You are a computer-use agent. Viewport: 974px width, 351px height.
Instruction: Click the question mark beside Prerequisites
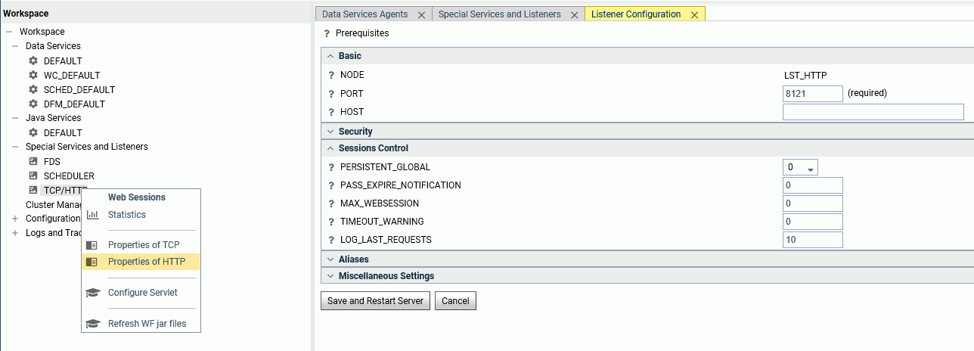pyautogui.click(x=327, y=33)
